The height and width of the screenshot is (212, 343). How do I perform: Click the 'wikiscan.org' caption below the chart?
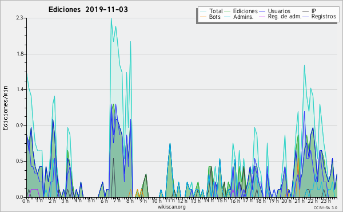click(x=171, y=207)
